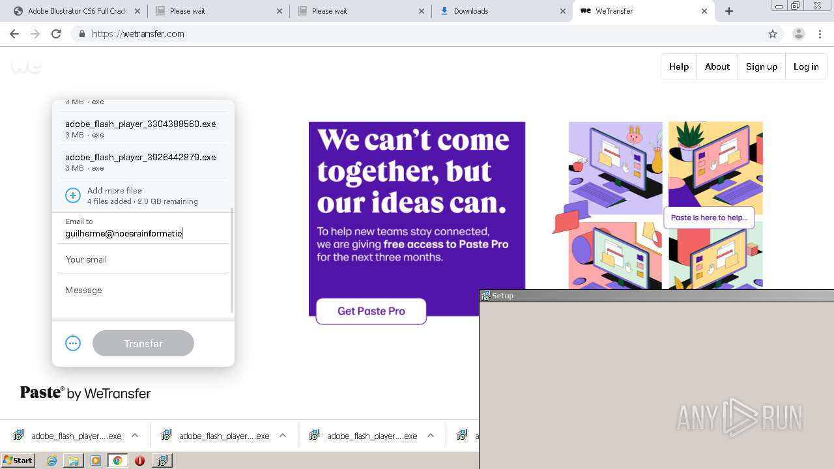Click the Add more files plus icon

(x=73, y=195)
